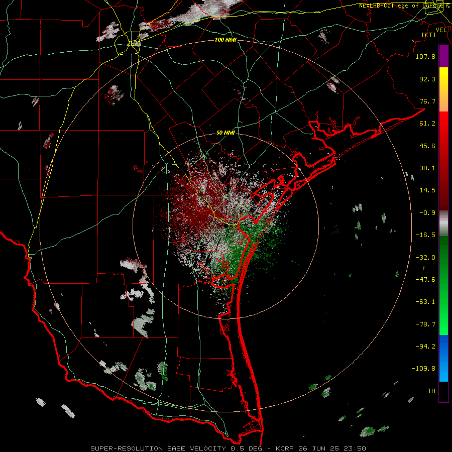Click the bright green color band in legend
452x452 pixels.
pyautogui.click(x=443, y=285)
